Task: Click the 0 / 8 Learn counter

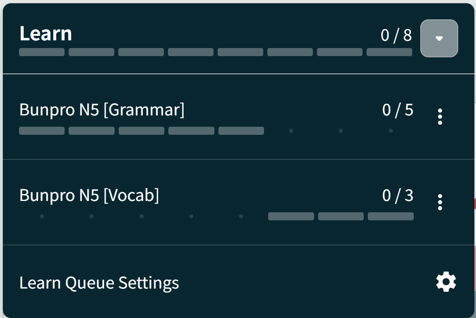Action: click(x=396, y=36)
